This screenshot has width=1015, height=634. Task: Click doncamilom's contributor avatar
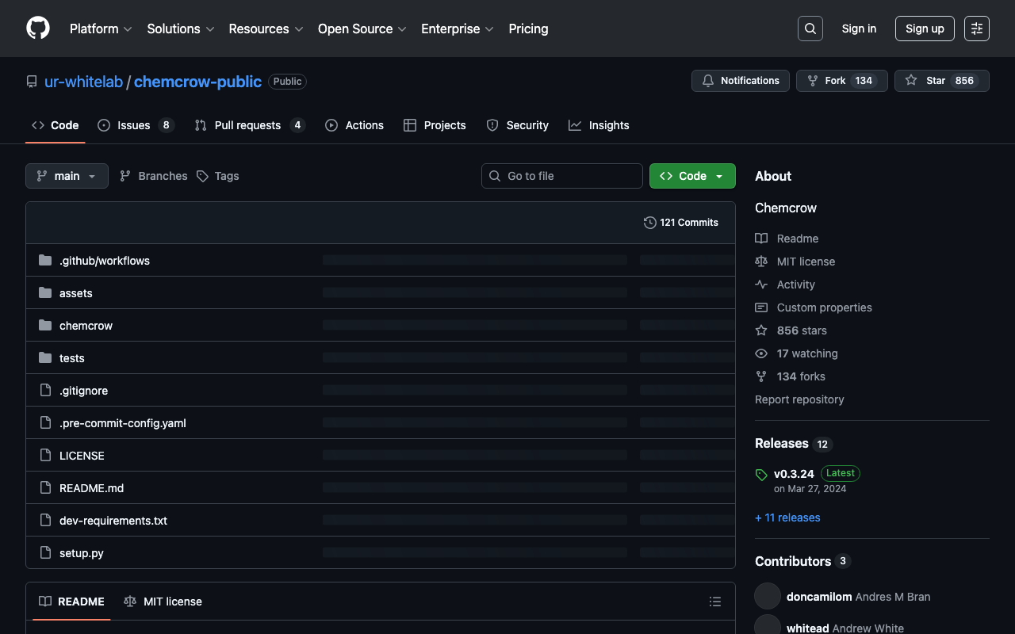click(768, 596)
